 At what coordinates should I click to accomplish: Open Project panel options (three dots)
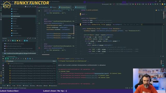coord(33,6)
